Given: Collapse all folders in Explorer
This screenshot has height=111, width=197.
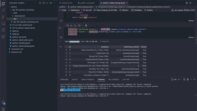Looking at the screenshot, I should point(51,3).
